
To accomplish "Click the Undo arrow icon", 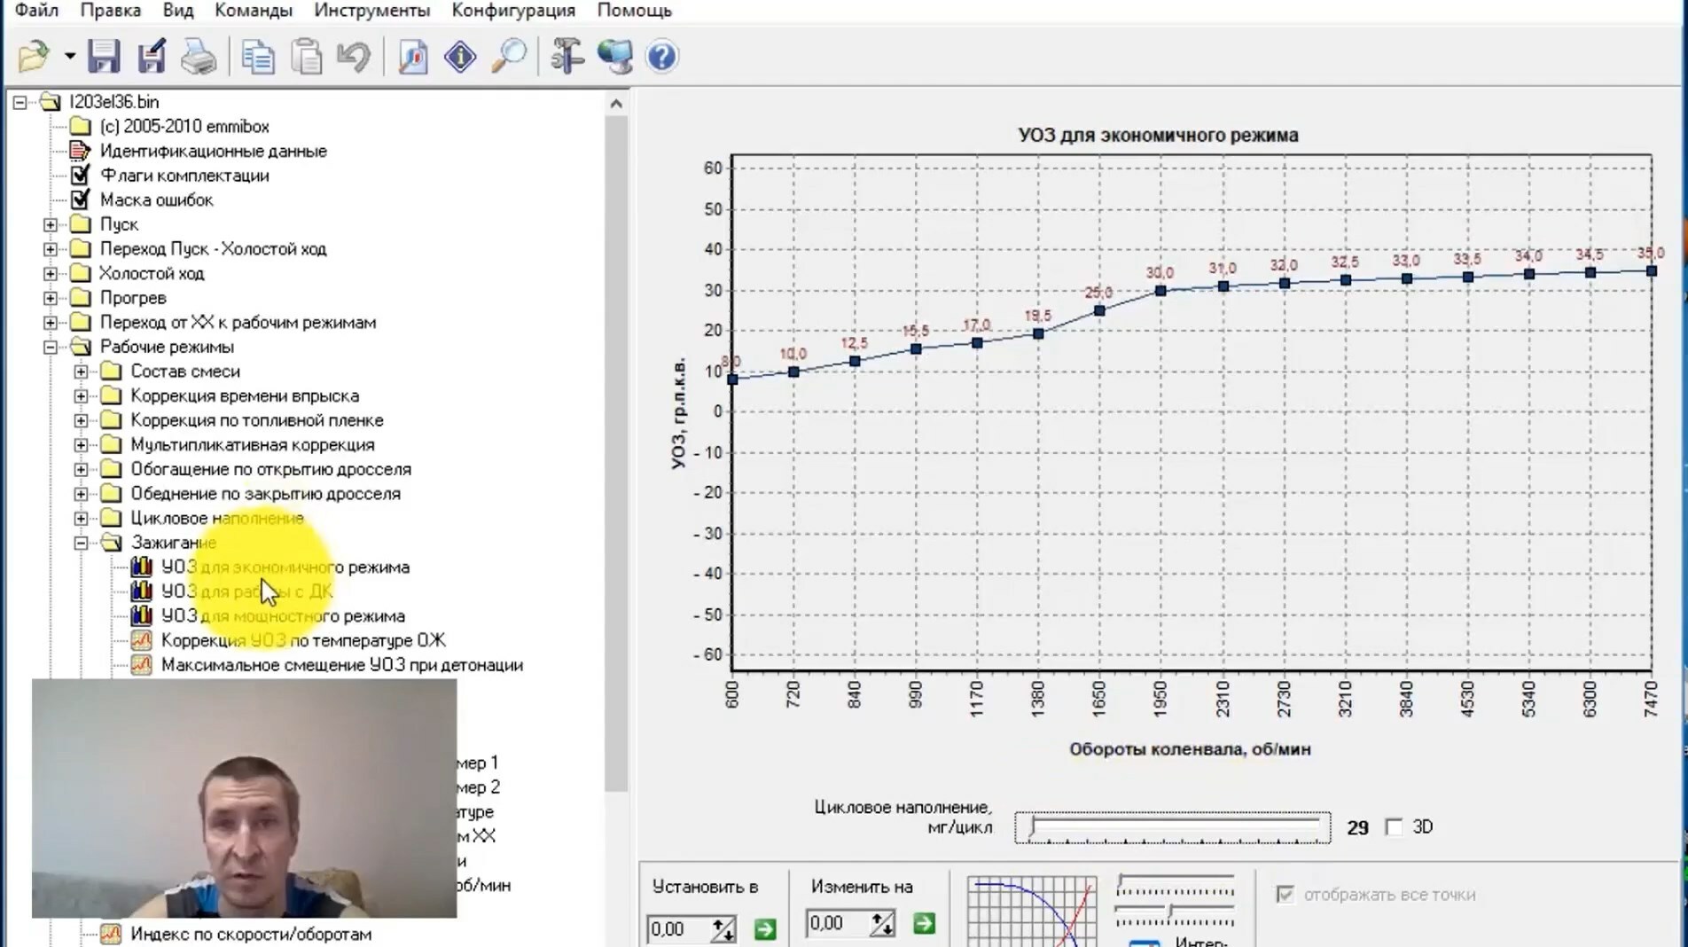I will pos(353,57).
